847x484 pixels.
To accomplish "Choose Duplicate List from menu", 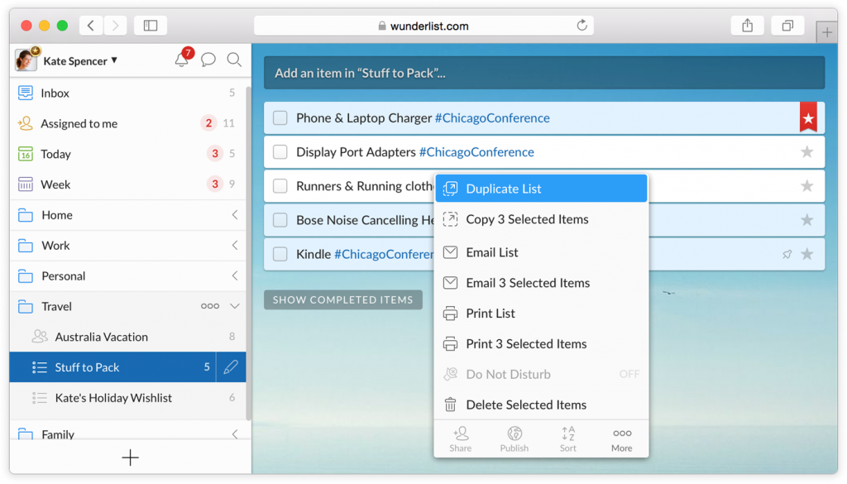I will pos(541,189).
